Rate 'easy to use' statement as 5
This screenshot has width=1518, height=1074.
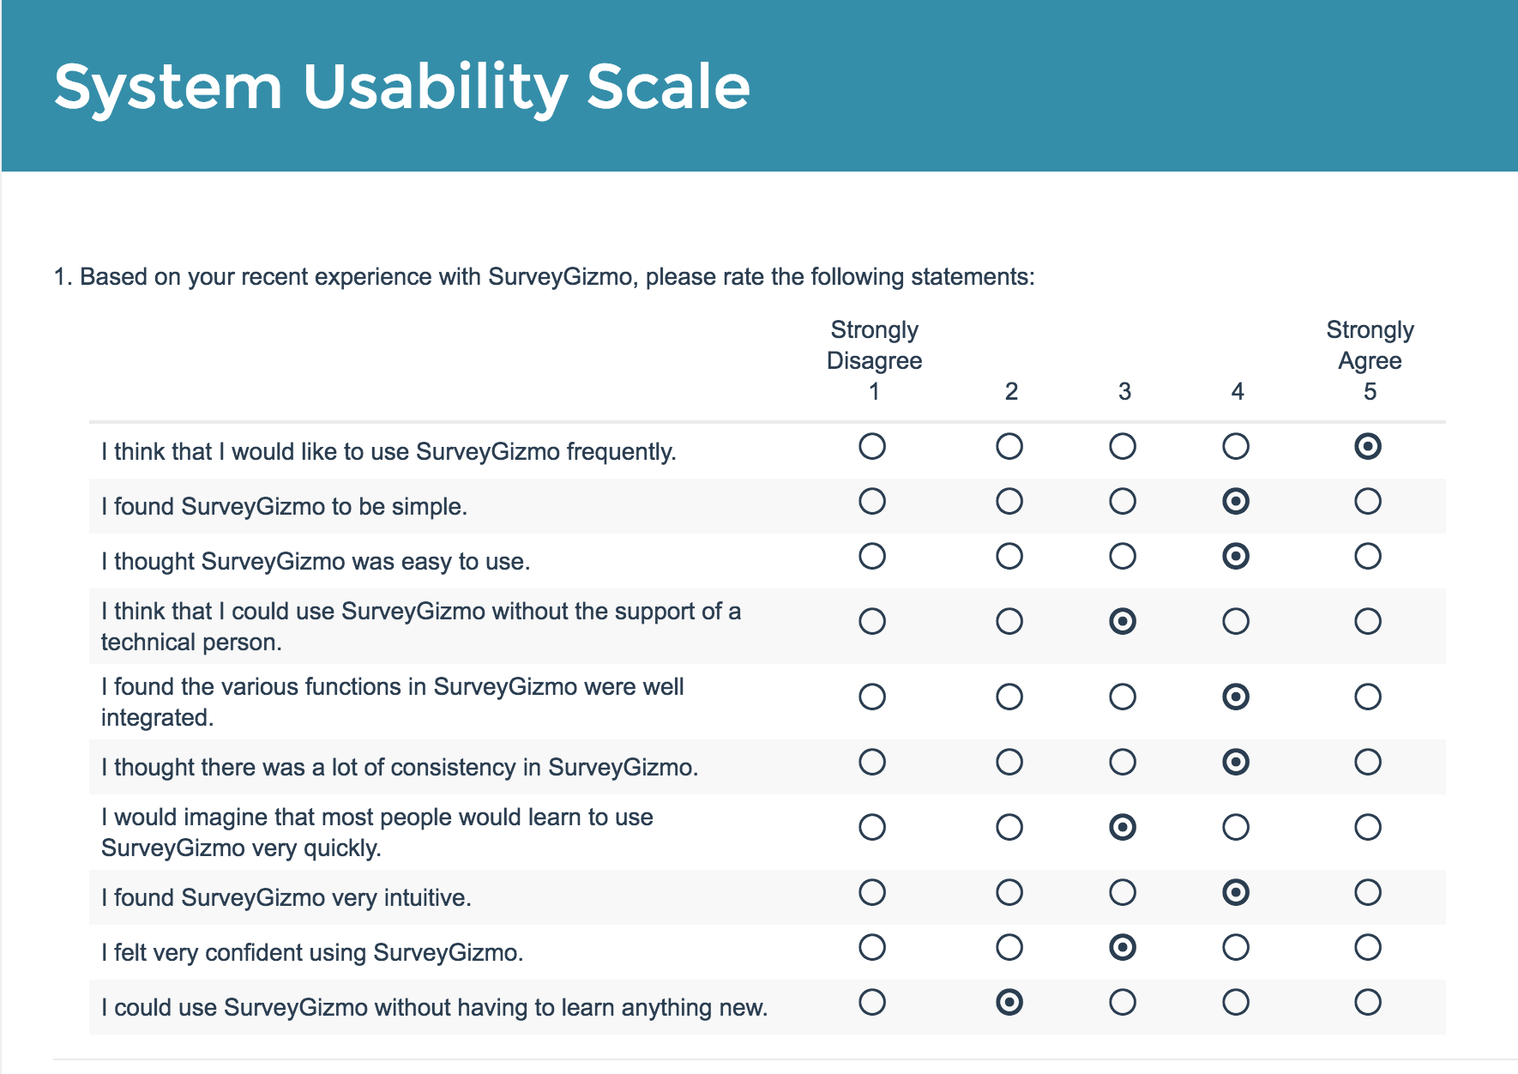pos(1368,556)
